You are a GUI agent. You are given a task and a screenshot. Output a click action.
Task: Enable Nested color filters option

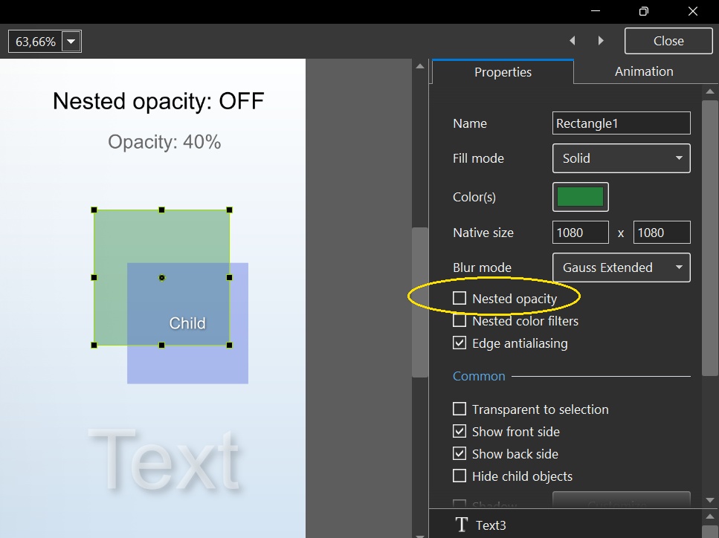click(x=460, y=321)
